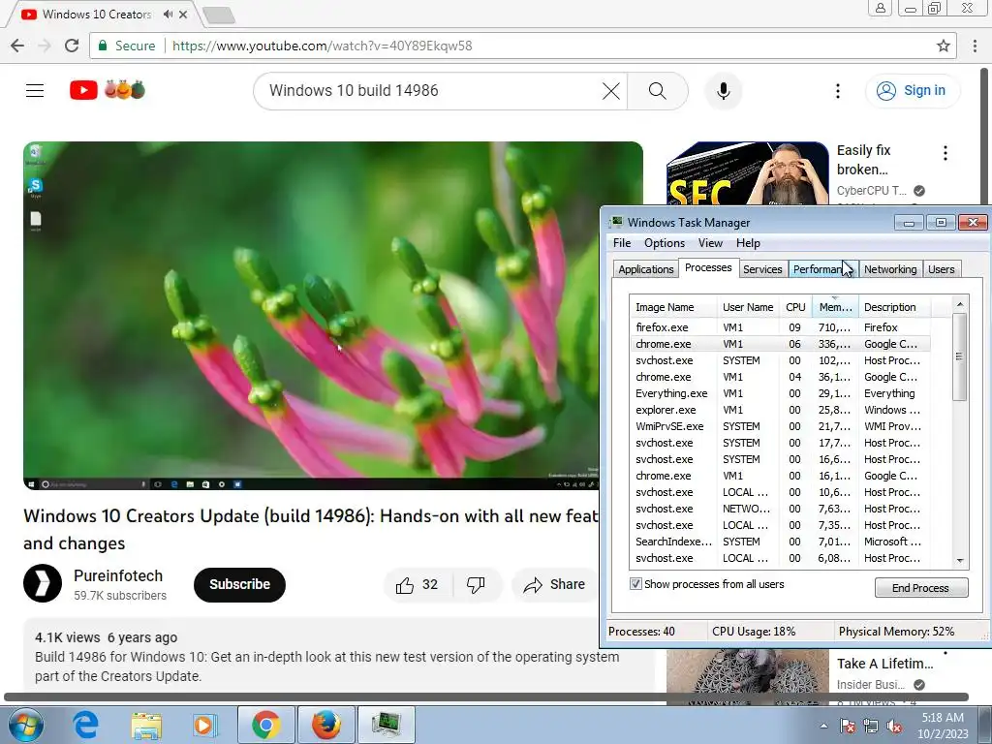Open the Pureinfotech channel name link
The image size is (992, 744).
pyautogui.click(x=118, y=575)
